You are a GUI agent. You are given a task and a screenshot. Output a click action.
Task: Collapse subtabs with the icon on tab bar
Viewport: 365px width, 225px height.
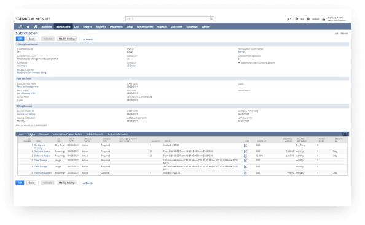[345, 134]
